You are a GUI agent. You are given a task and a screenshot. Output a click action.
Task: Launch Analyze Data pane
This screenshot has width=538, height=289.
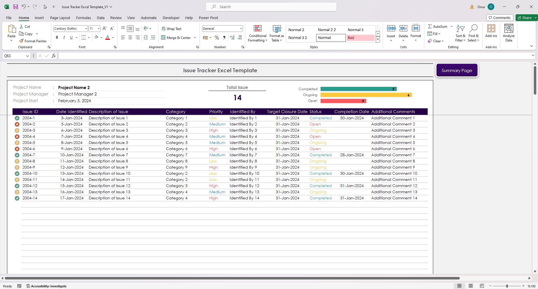pos(509,33)
